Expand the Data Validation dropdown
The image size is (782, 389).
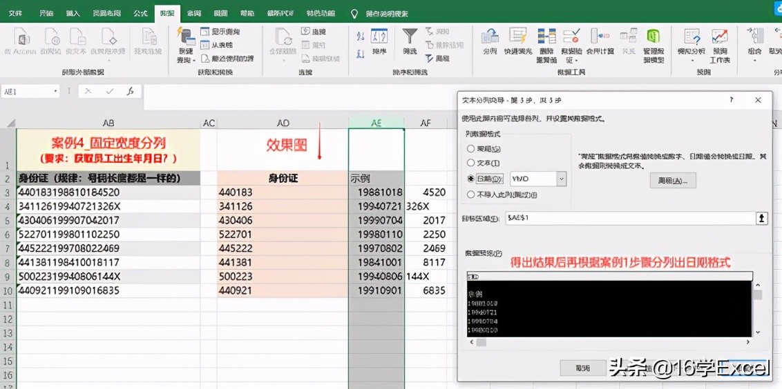[x=576, y=60]
